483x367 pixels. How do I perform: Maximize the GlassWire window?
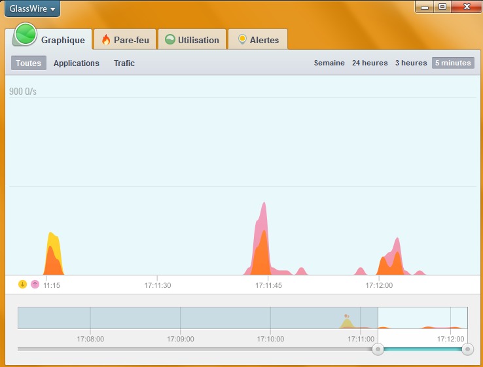[x=442, y=7]
